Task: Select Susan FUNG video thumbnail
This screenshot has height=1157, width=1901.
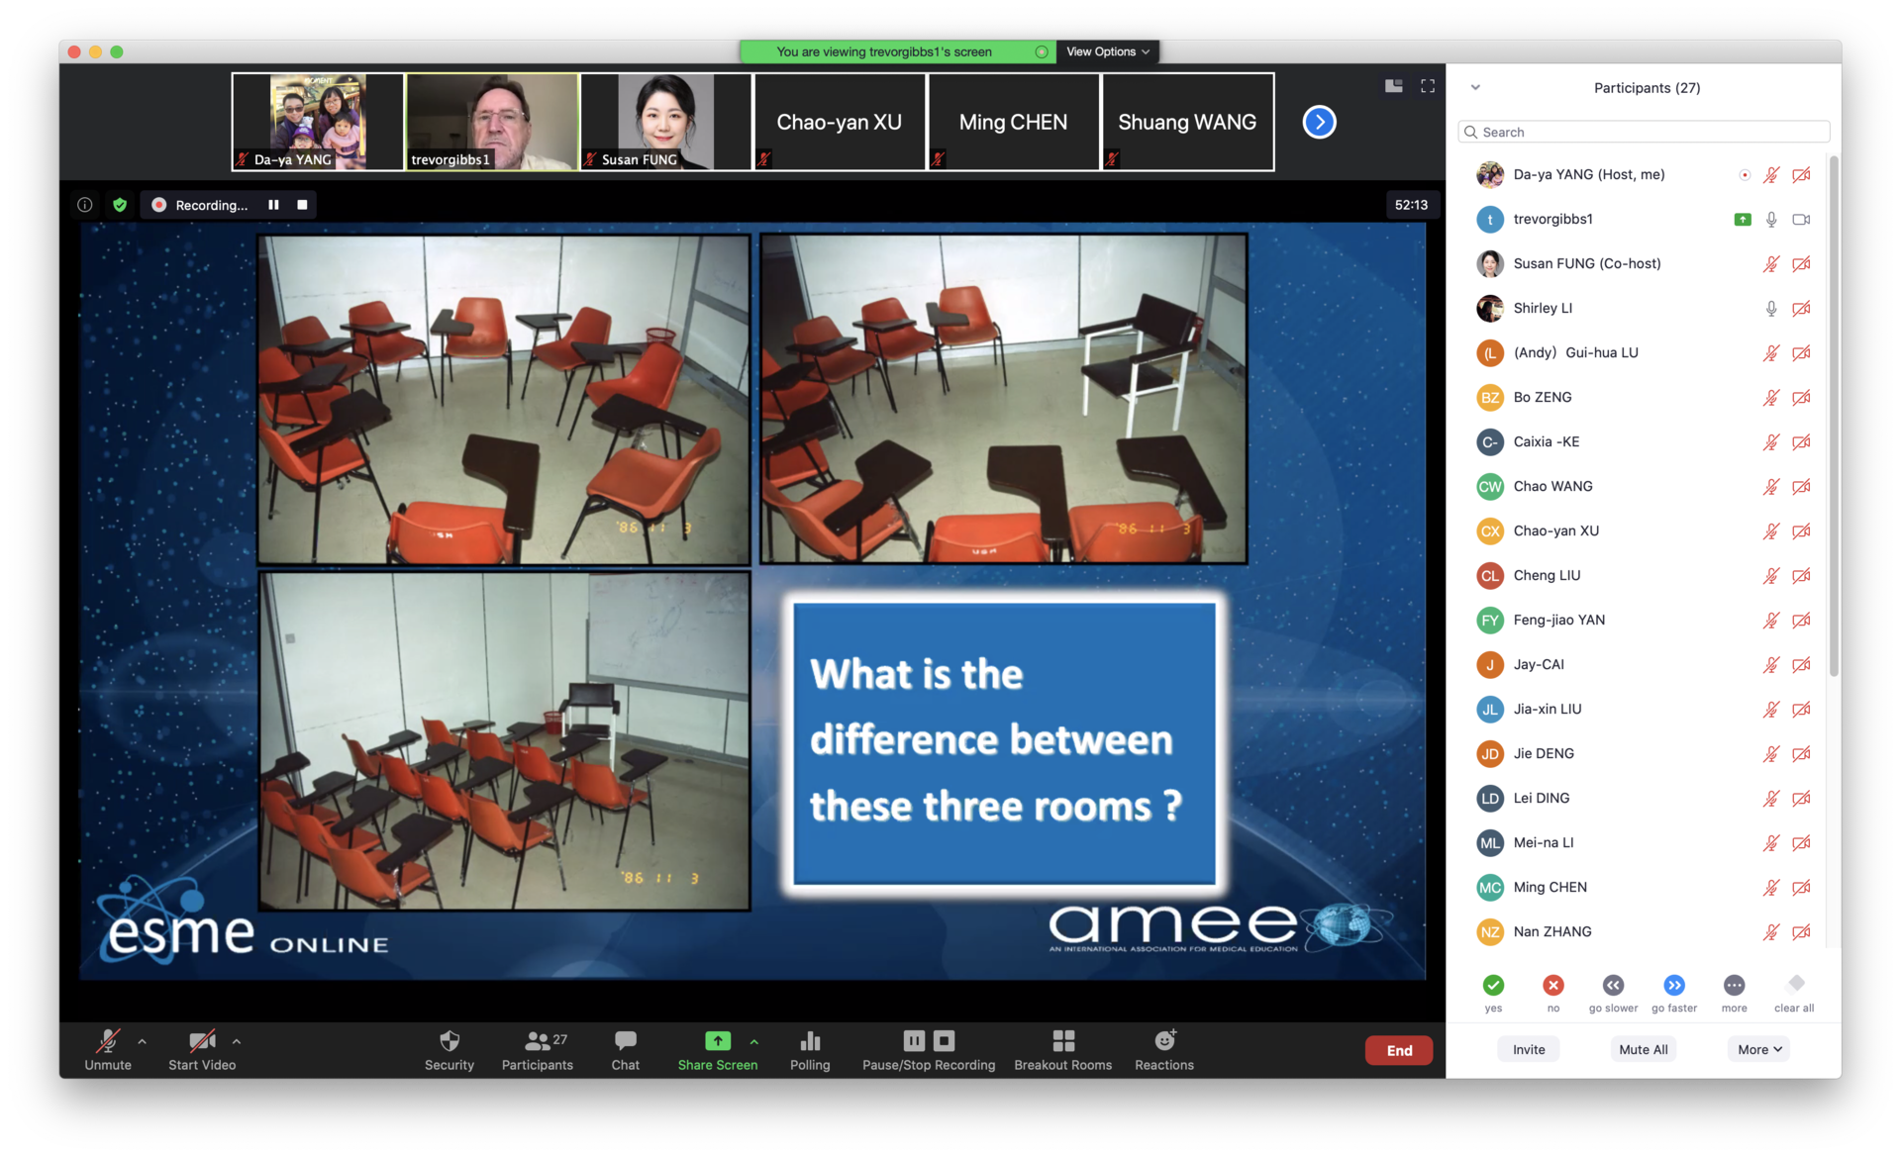Action: pyautogui.click(x=665, y=122)
